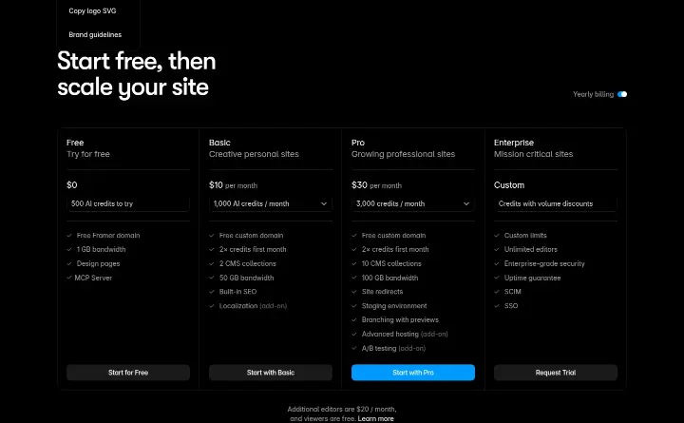Viewport: 684px width, 423px height.
Task: Click the Enterprise plan title
Action: 513,143
